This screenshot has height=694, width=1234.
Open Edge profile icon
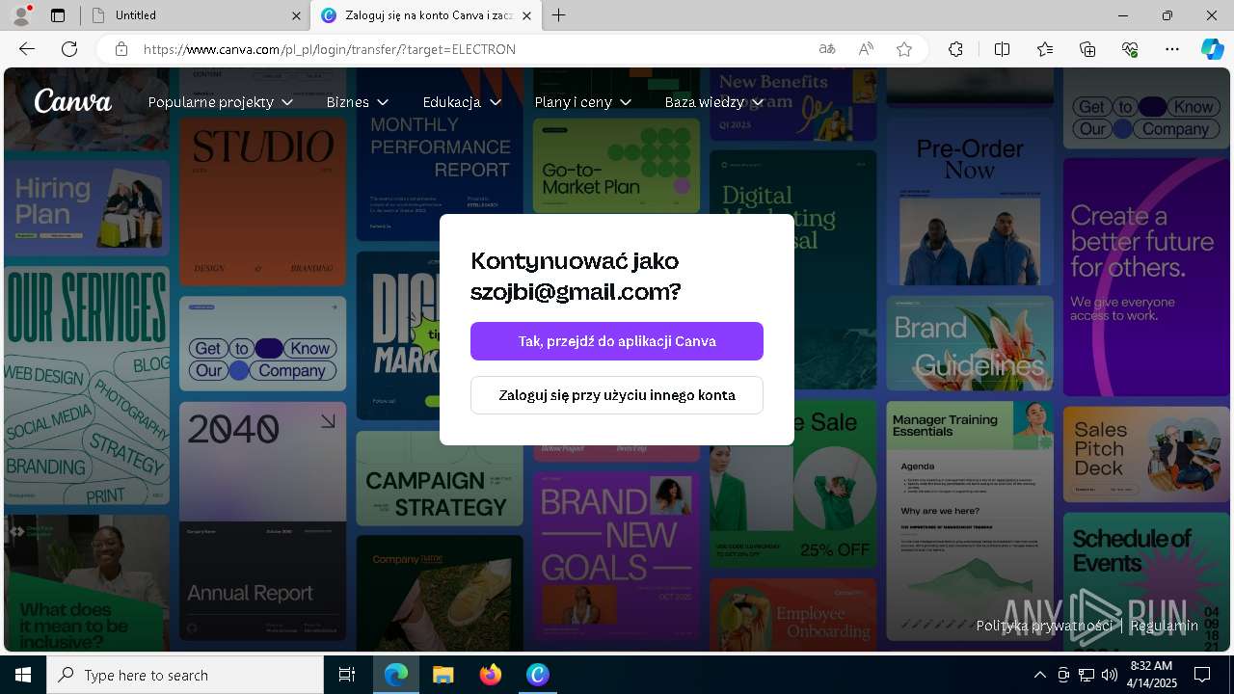point(21,15)
